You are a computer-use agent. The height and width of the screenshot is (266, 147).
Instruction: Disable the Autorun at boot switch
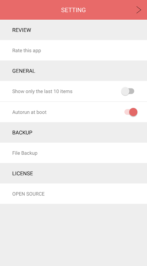click(x=131, y=112)
